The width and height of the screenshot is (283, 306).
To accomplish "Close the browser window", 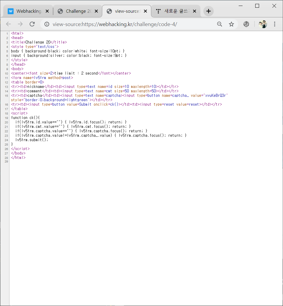I will pos(274,6).
